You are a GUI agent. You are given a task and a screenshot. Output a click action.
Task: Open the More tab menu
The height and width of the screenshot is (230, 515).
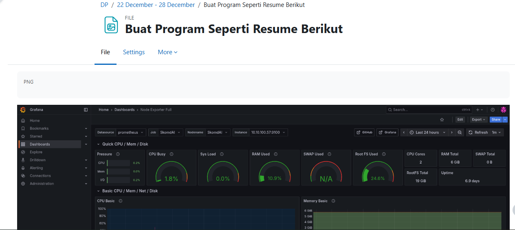pyautogui.click(x=168, y=52)
